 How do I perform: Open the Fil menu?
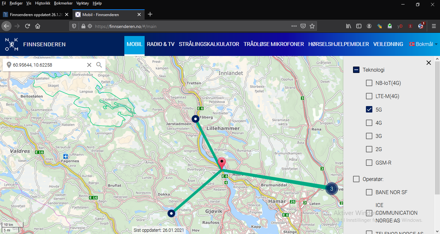[x=4, y=3]
